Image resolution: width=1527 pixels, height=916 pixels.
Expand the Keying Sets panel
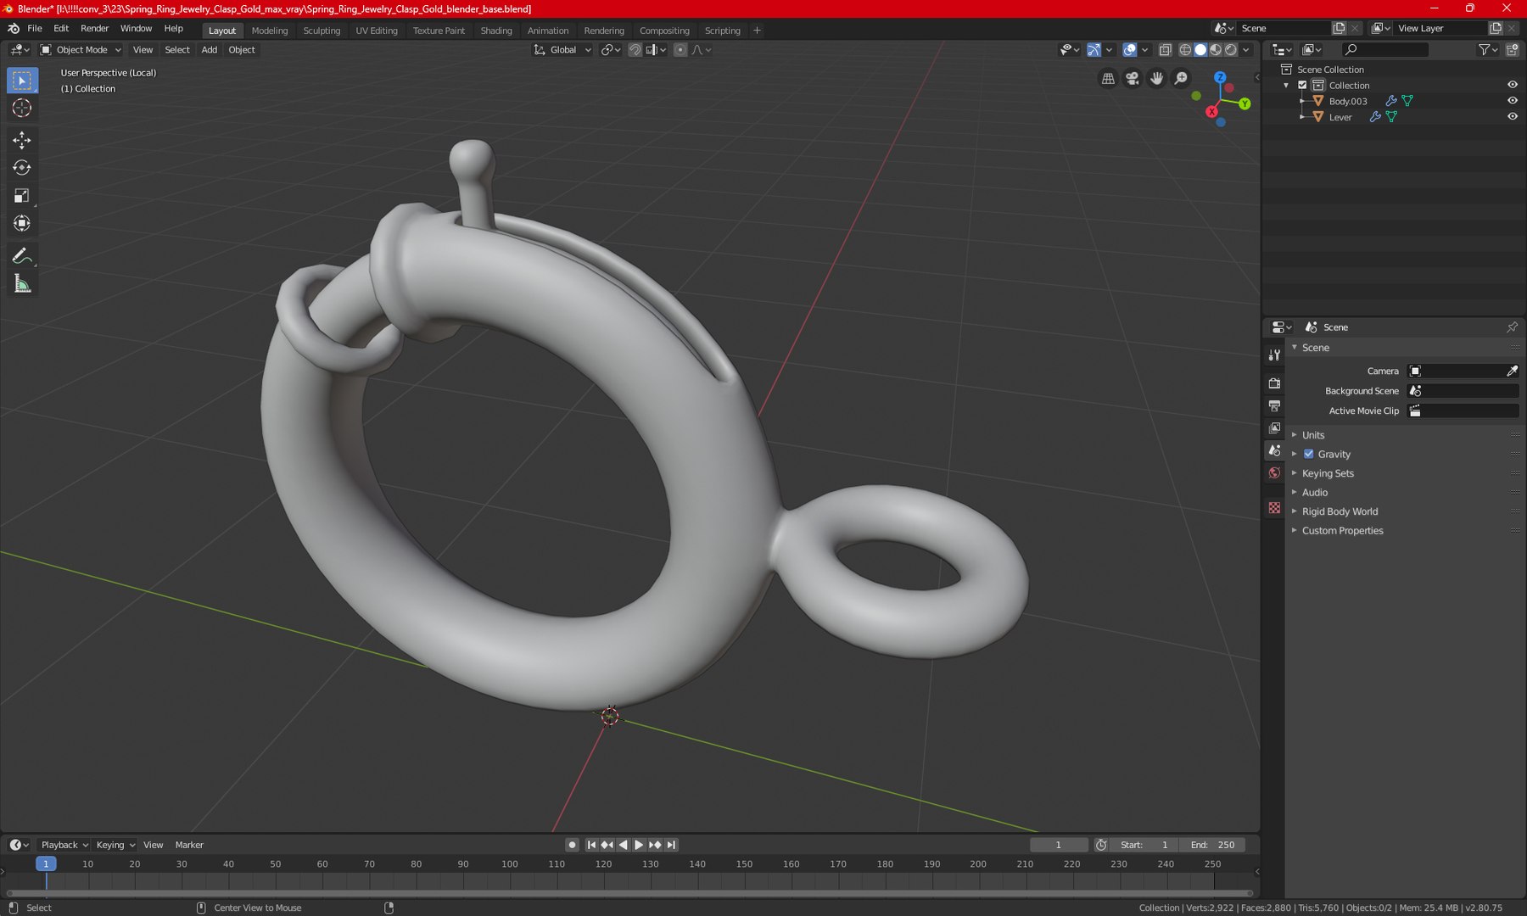[1328, 473]
